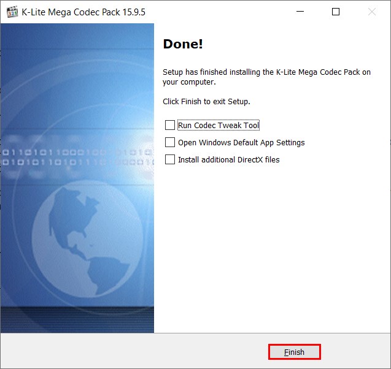Image resolution: width=391 pixels, height=369 pixels.
Task: Check Open Windows Default App Settings
Action: coord(170,142)
